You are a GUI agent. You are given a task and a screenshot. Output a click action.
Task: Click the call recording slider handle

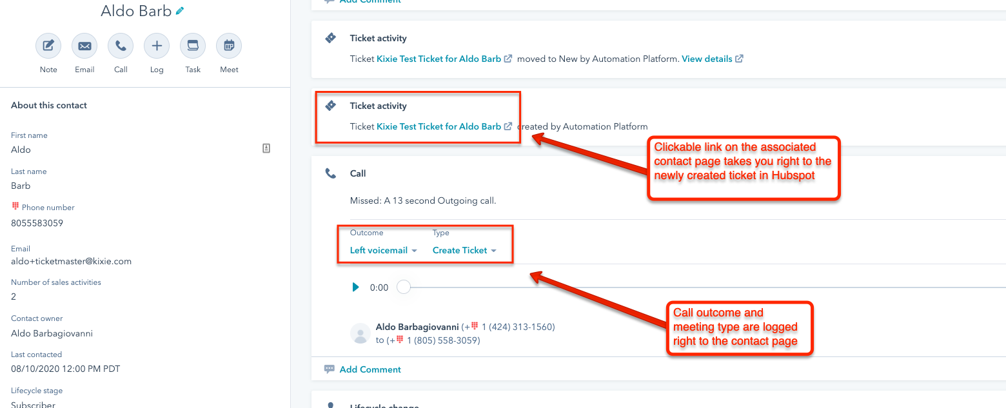[404, 287]
